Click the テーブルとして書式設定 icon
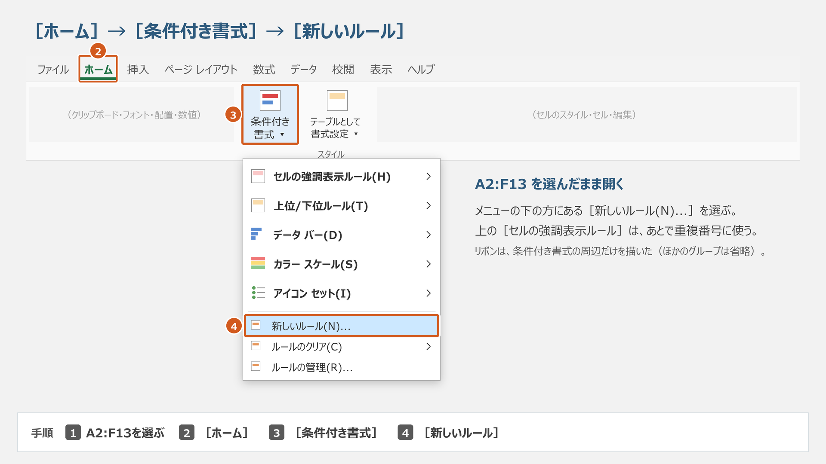This screenshot has height=464, width=826. tap(337, 101)
